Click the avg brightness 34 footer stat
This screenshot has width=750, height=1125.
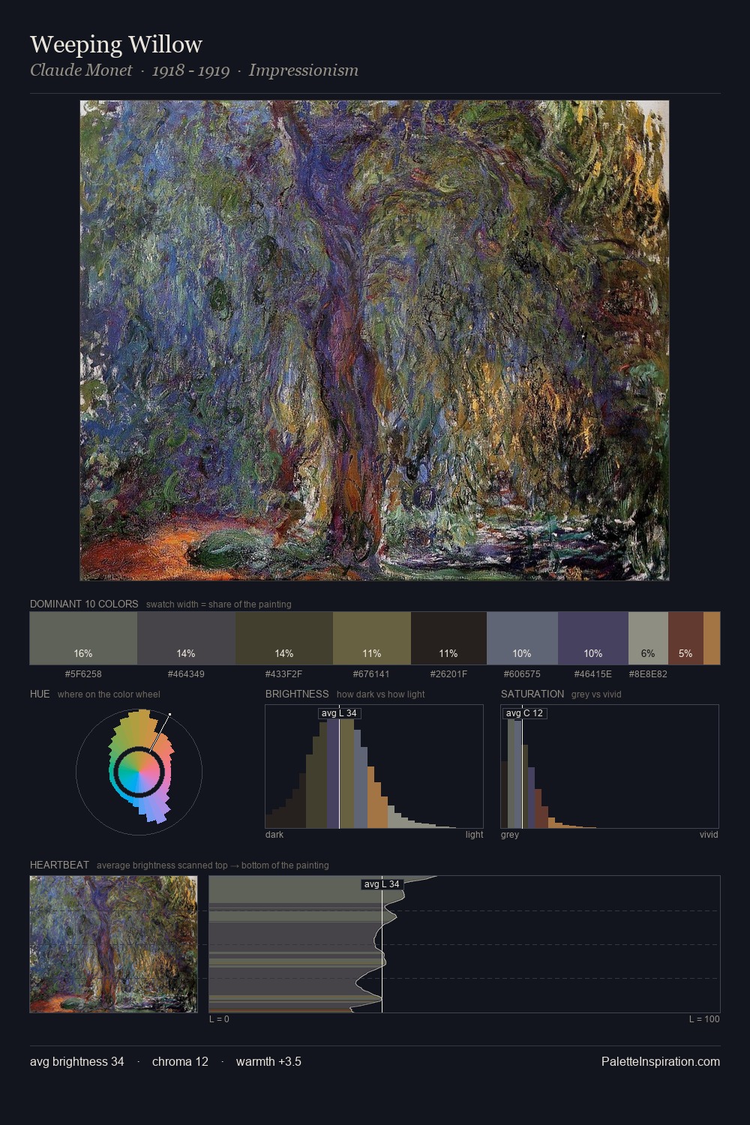pyautogui.click(x=77, y=1061)
